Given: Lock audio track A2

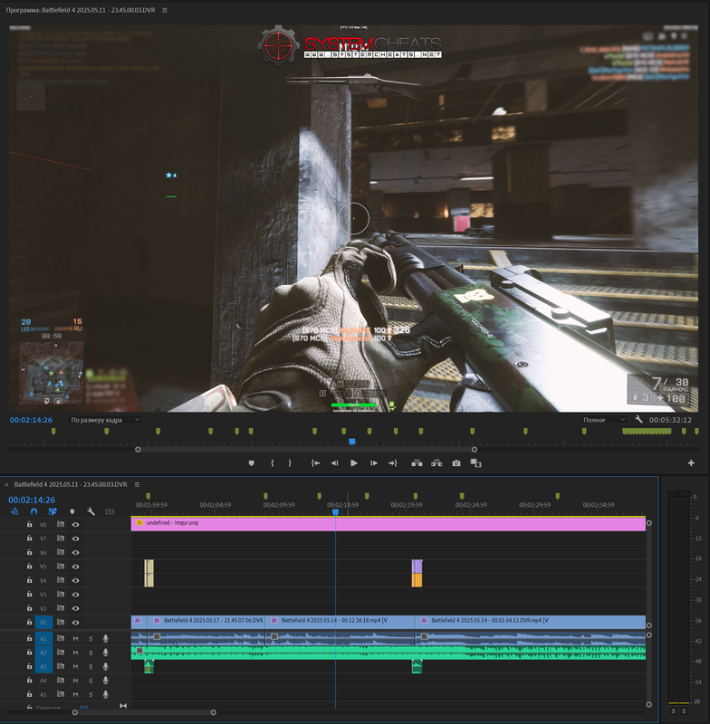Looking at the screenshot, I should [30, 653].
